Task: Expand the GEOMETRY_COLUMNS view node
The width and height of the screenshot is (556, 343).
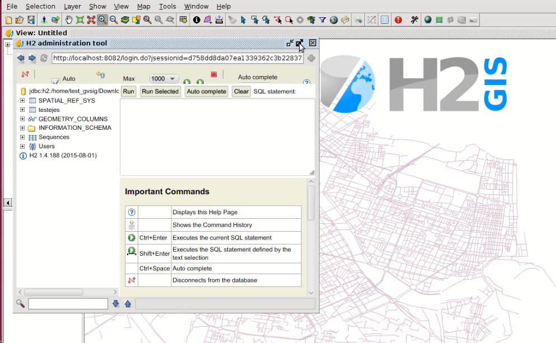Action: tap(22, 119)
